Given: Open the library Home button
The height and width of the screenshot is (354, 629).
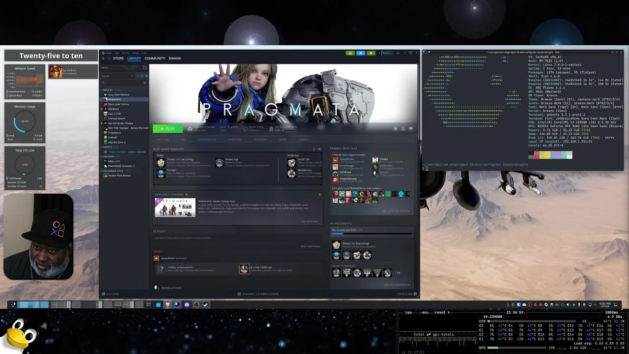Looking at the screenshot, I should tap(120, 67).
